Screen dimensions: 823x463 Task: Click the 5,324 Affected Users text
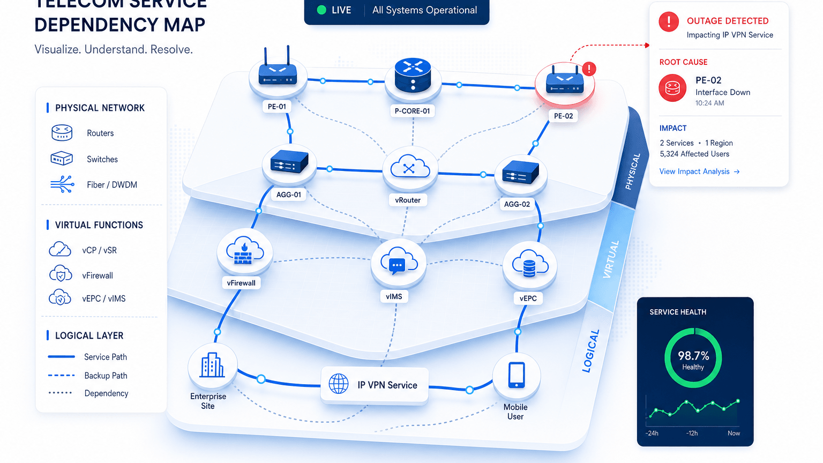[694, 154]
